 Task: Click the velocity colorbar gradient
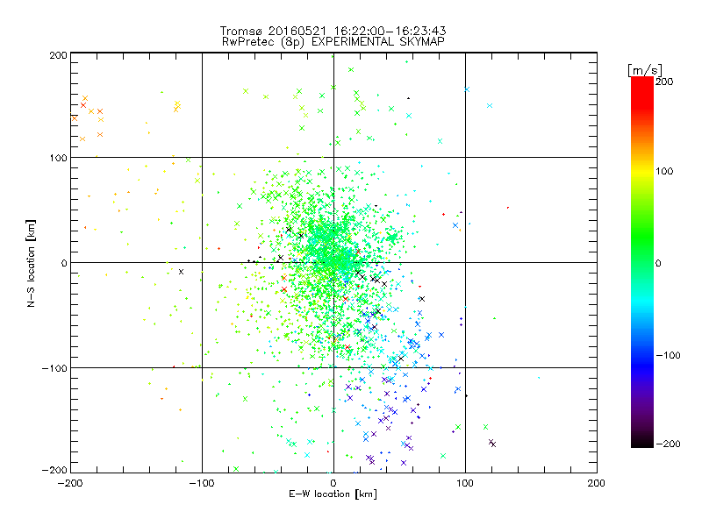(642, 262)
